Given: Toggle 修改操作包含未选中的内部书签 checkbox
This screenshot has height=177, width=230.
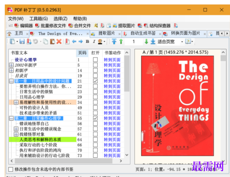Looking at the screenshot, I should click(11, 169).
